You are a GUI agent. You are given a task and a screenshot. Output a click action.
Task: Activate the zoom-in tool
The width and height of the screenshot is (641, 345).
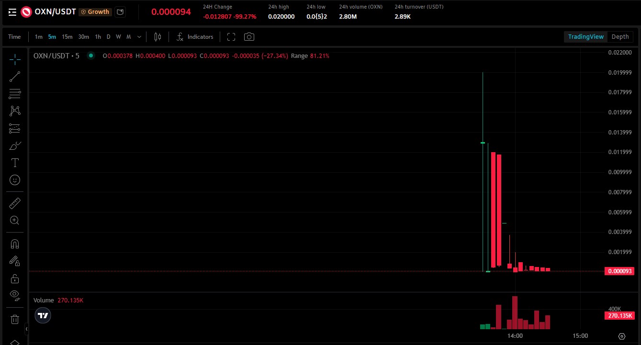(14, 220)
